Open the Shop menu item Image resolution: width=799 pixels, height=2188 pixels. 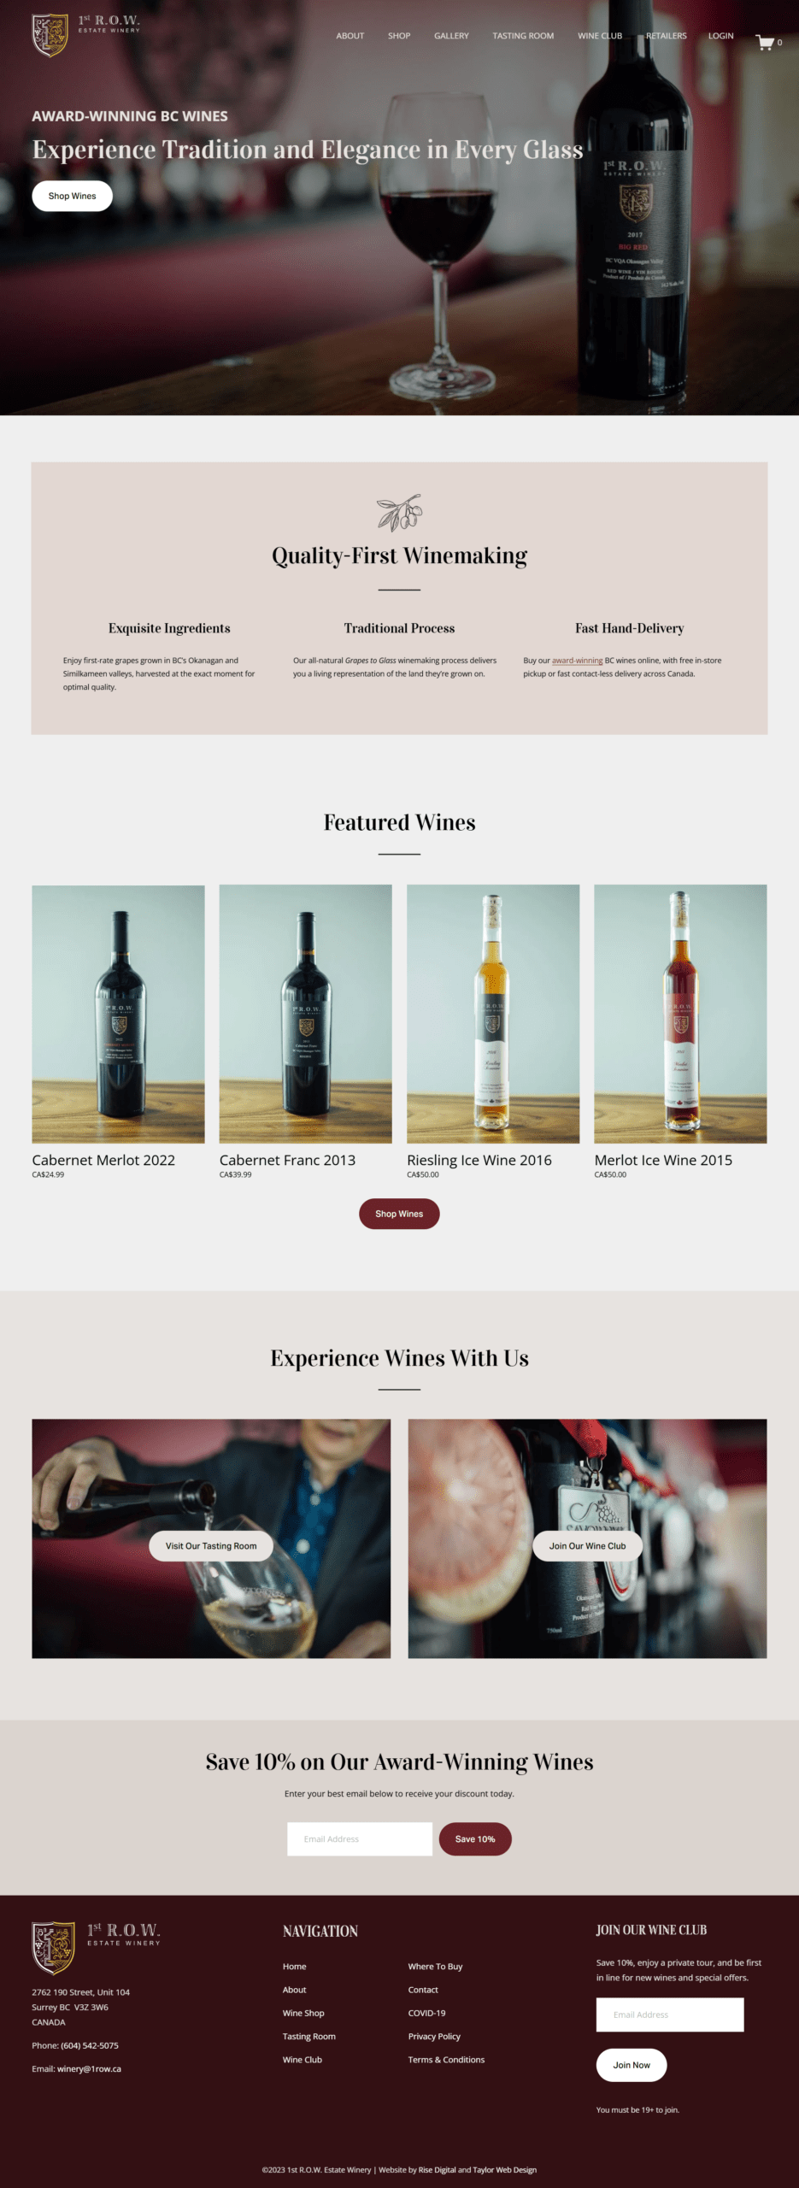coord(399,36)
